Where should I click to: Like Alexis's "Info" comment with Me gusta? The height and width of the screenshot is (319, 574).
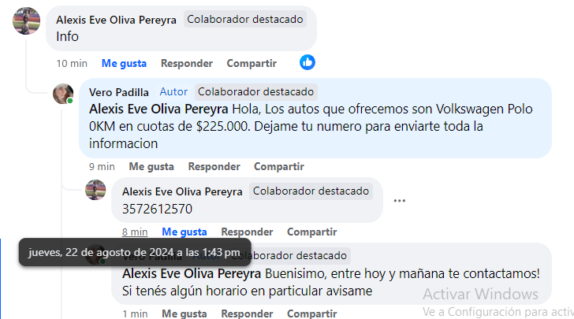(124, 63)
